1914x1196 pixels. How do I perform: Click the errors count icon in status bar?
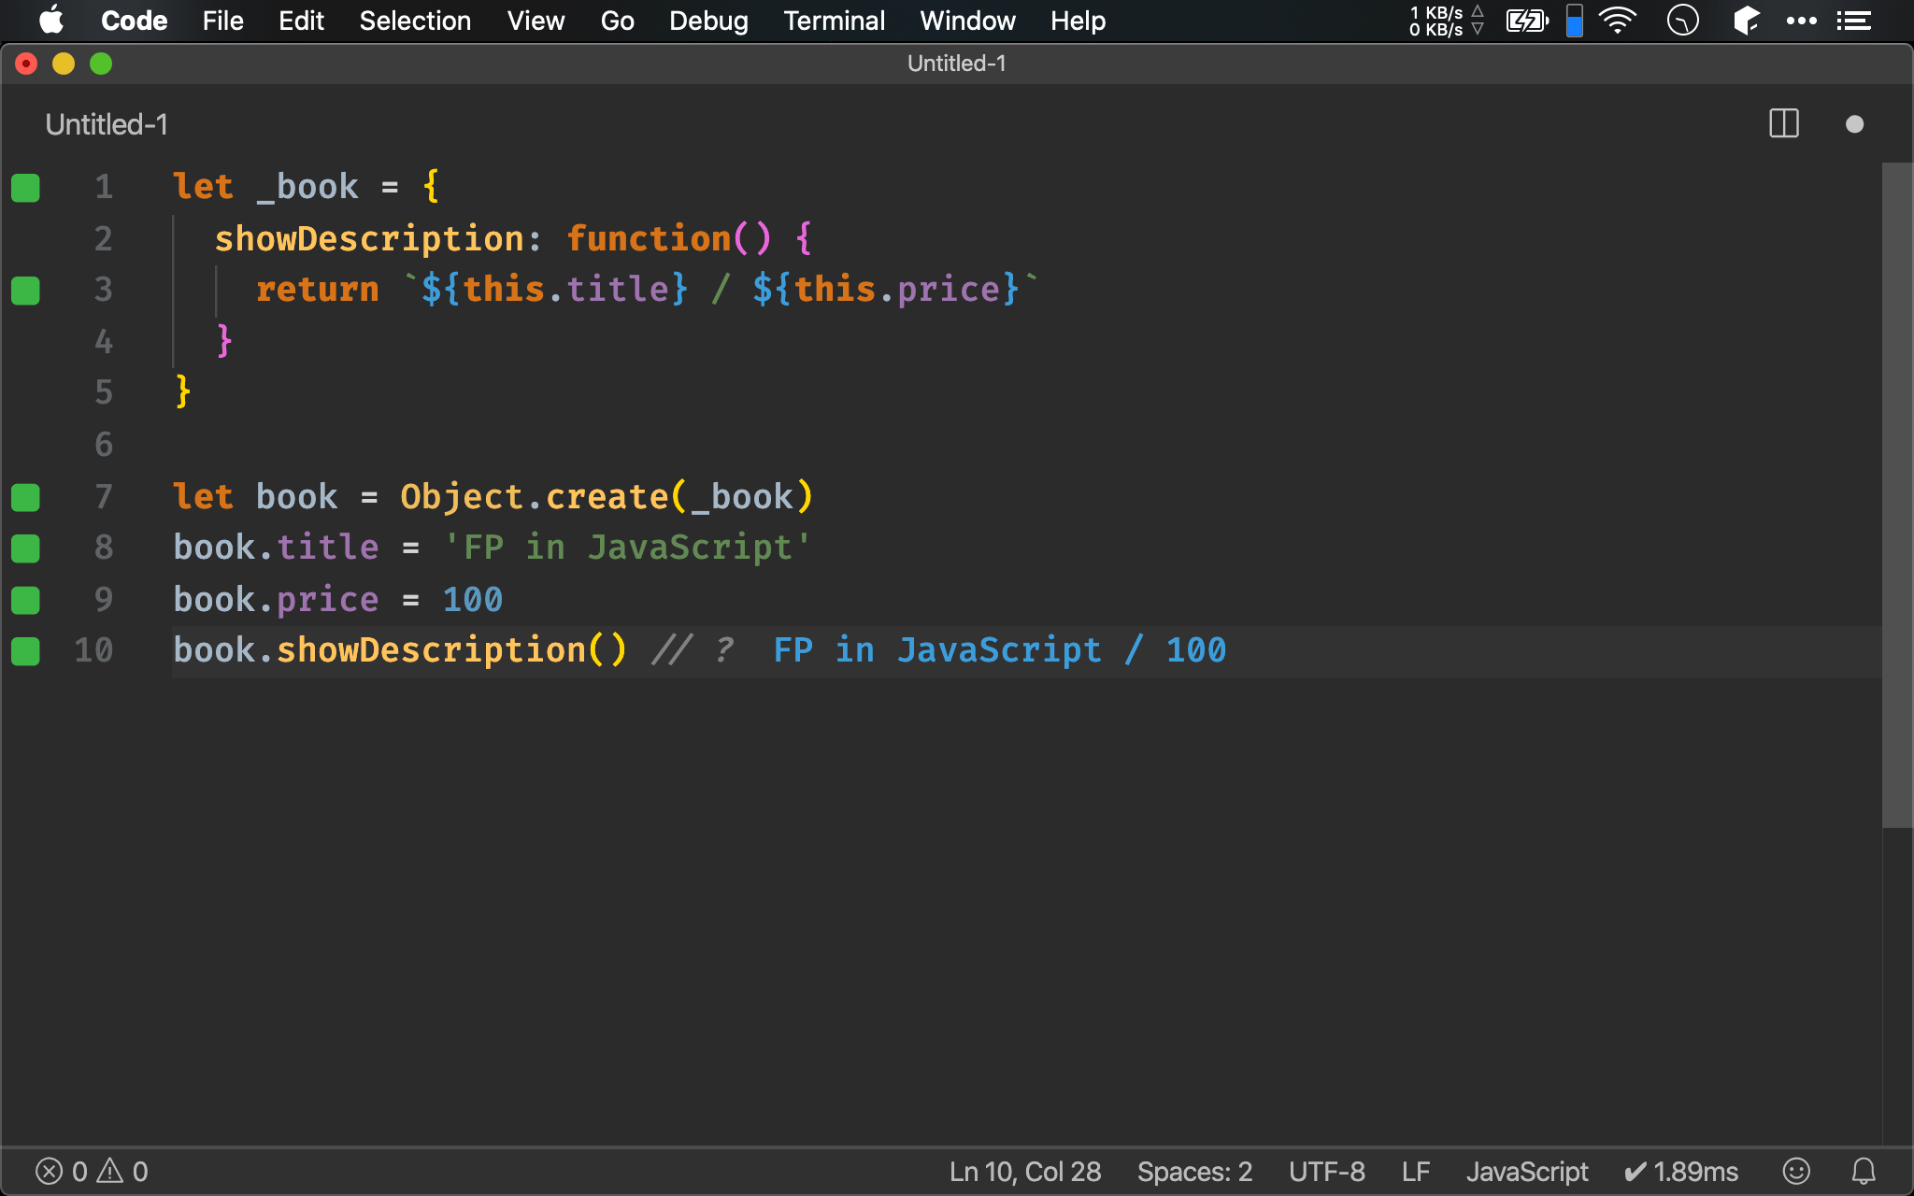pos(50,1171)
